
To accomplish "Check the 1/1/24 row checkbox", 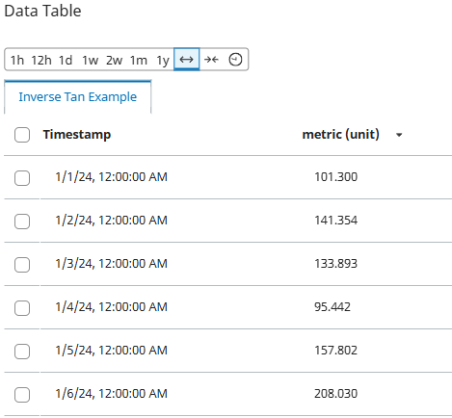I will click(22, 178).
